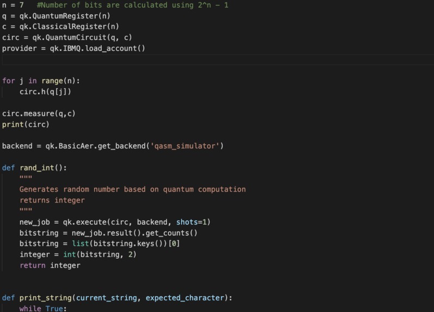Click the 'n = 7' assignment
434x312 pixels.
13,5
